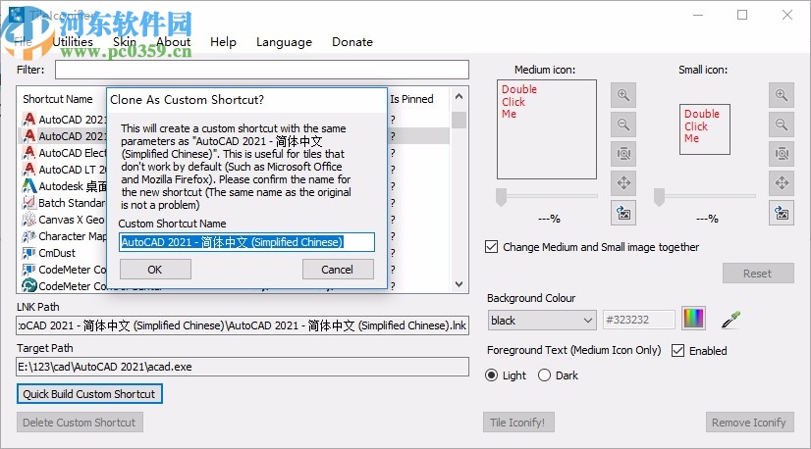Click the Custom Shortcut Name input
Screen dimensions: 811x449
click(246, 242)
